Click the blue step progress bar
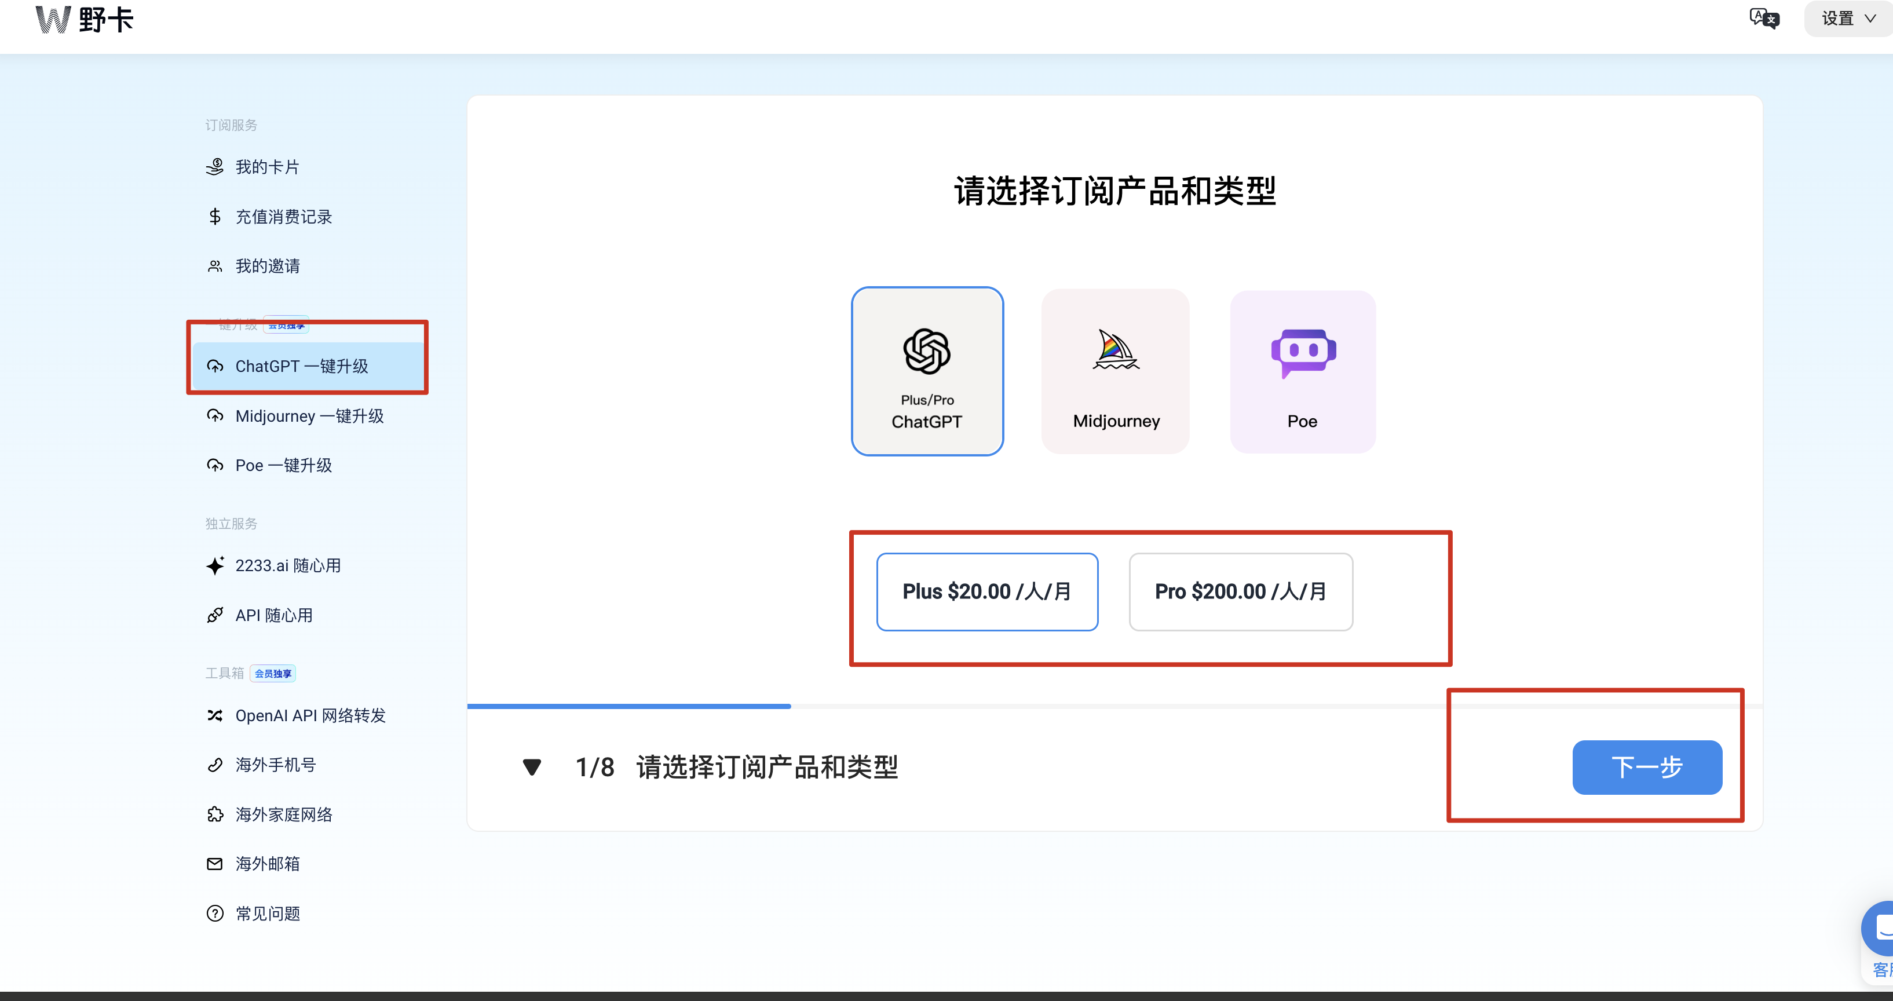Viewport: 1893px width, 1001px height. coord(629,706)
